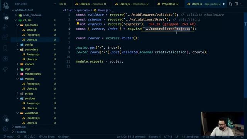Show code actions lightbulb on line 3

coord(78,24)
